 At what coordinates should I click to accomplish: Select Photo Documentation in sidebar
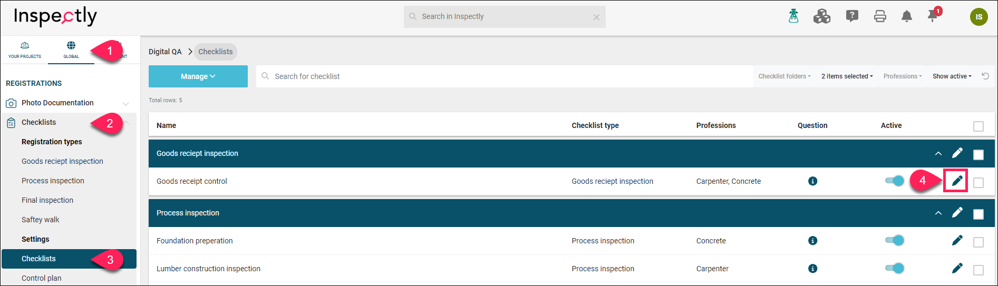click(x=57, y=103)
